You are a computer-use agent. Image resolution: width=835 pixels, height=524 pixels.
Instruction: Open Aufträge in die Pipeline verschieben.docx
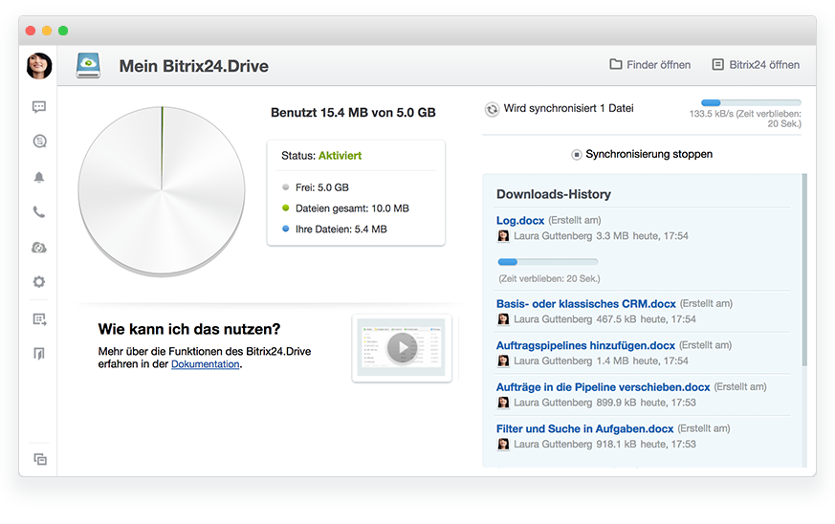coord(603,387)
